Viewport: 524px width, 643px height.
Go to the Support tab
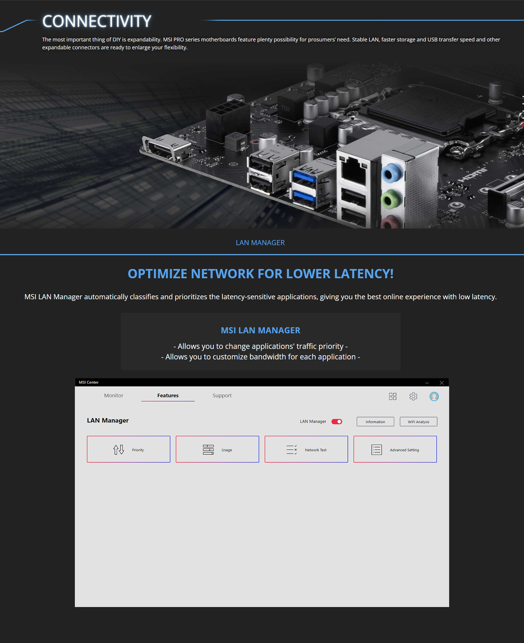pyautogui.click(x=222, y=395)
